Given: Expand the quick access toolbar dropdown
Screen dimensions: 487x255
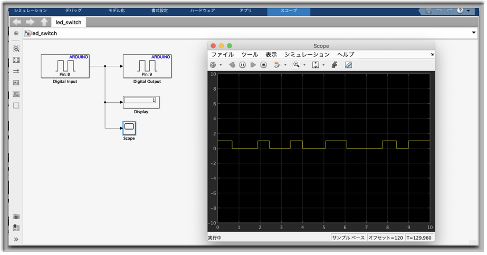Looking at the screenshot, I should click(469, 11).
